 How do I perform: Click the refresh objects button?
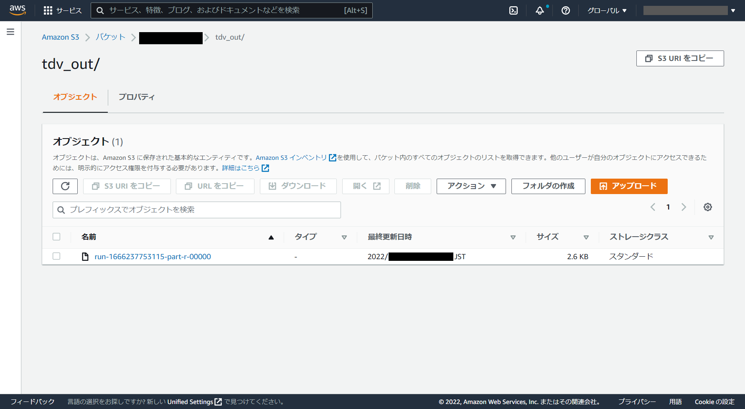pos(65,186)
